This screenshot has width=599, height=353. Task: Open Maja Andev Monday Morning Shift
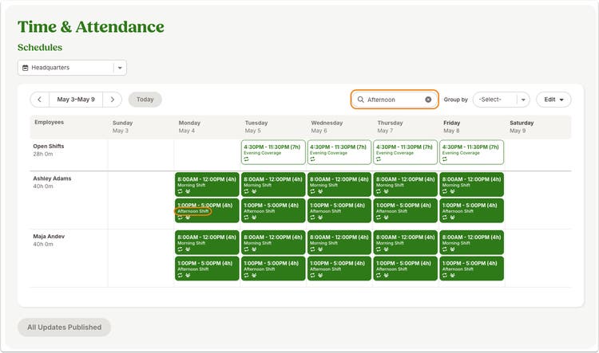pos(207,242)
